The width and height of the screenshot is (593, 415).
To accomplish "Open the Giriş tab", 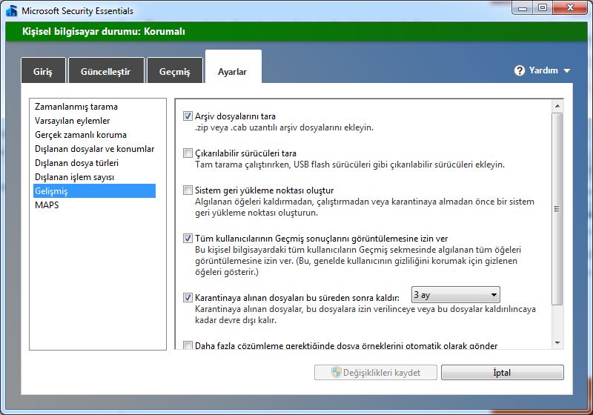I will point(43,71).
